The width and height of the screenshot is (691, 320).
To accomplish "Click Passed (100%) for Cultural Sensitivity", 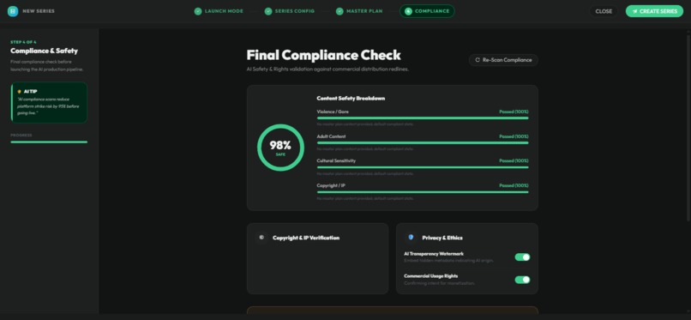I will click(514, 161).
